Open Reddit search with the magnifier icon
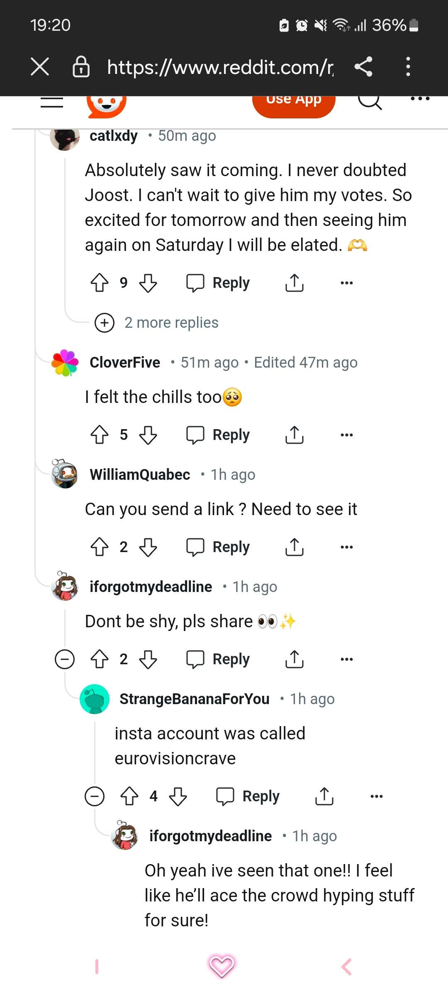The height and width of the screenshot is (997, 448). 369,101
